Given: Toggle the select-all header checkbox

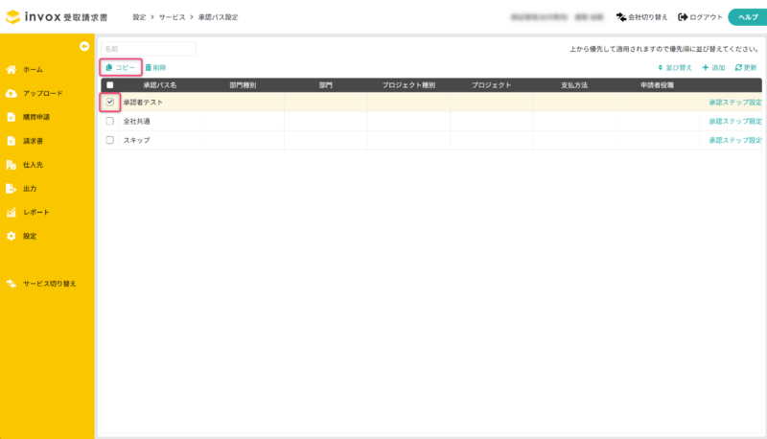Looking at the screenshot, I should (x=110, y=85).
